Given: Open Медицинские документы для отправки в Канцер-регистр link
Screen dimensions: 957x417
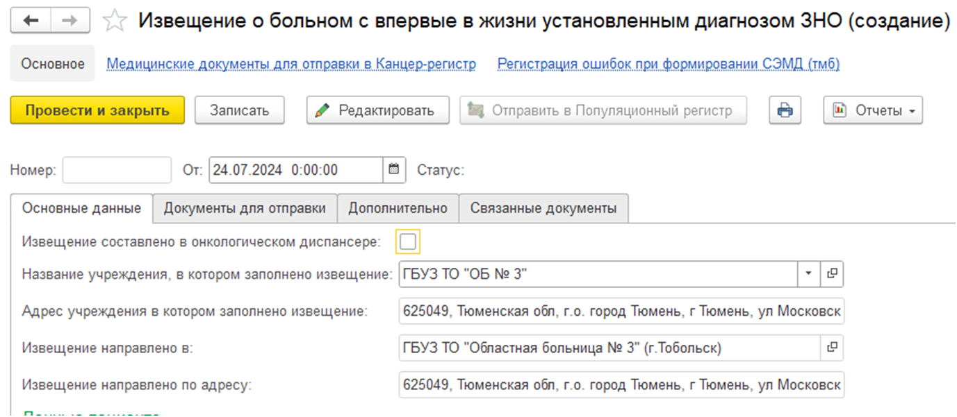Looking at the screenshot, I should tap(291, 64).
